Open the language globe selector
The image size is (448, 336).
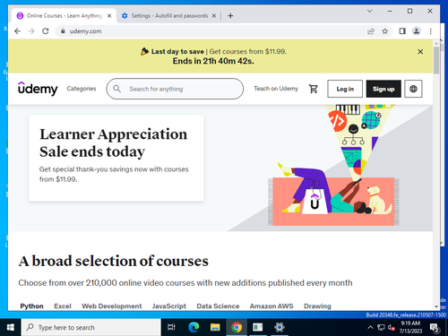tap(413, 89)
